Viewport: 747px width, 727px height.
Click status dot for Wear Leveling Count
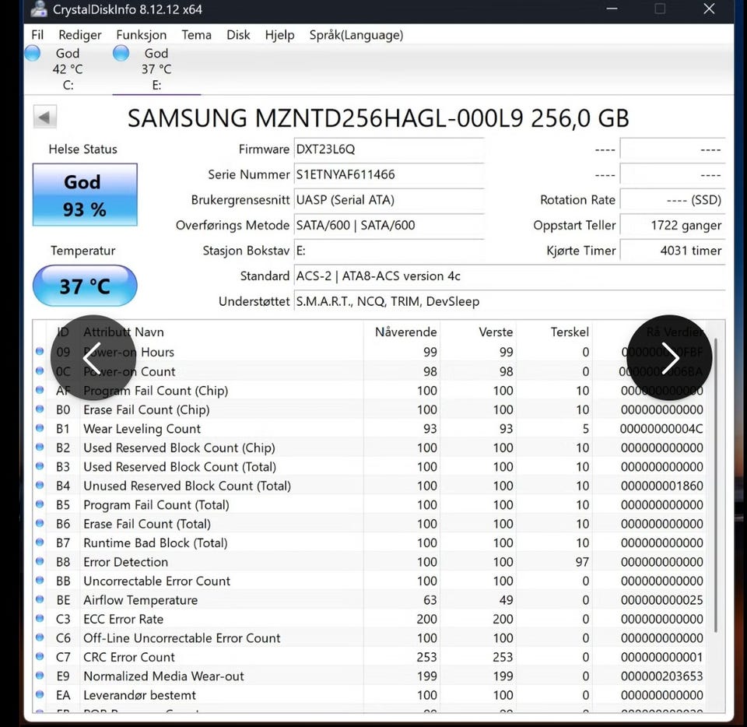pos(40,428)
